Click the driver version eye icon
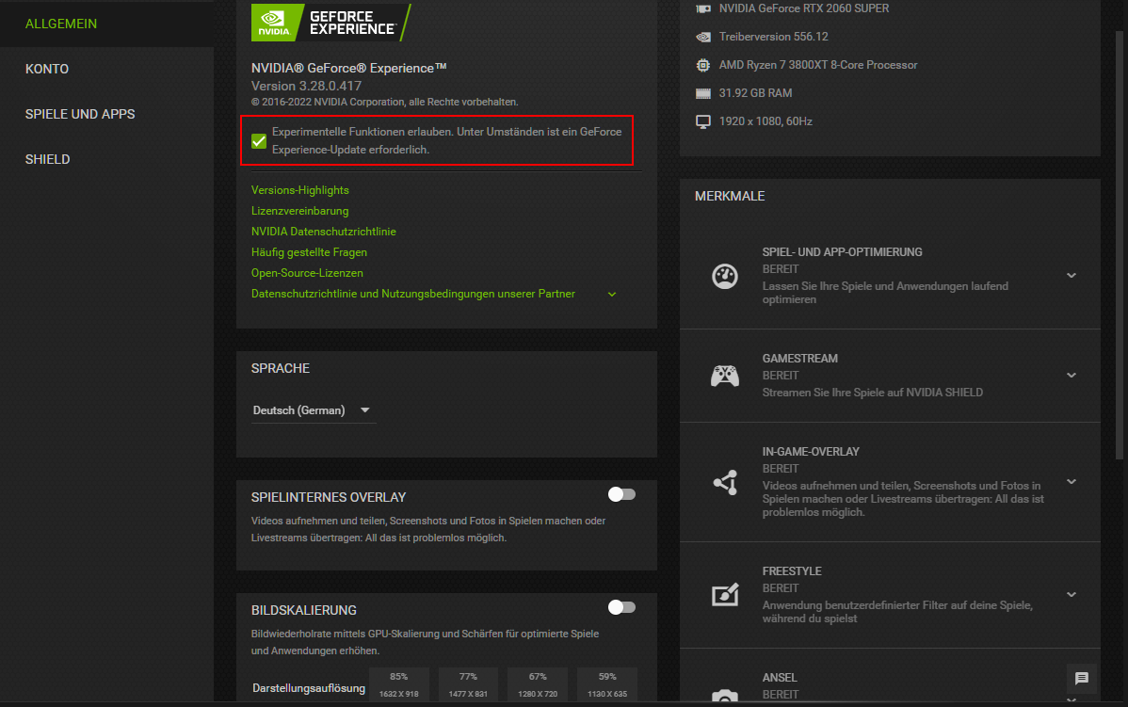 [x=702, y=37]
